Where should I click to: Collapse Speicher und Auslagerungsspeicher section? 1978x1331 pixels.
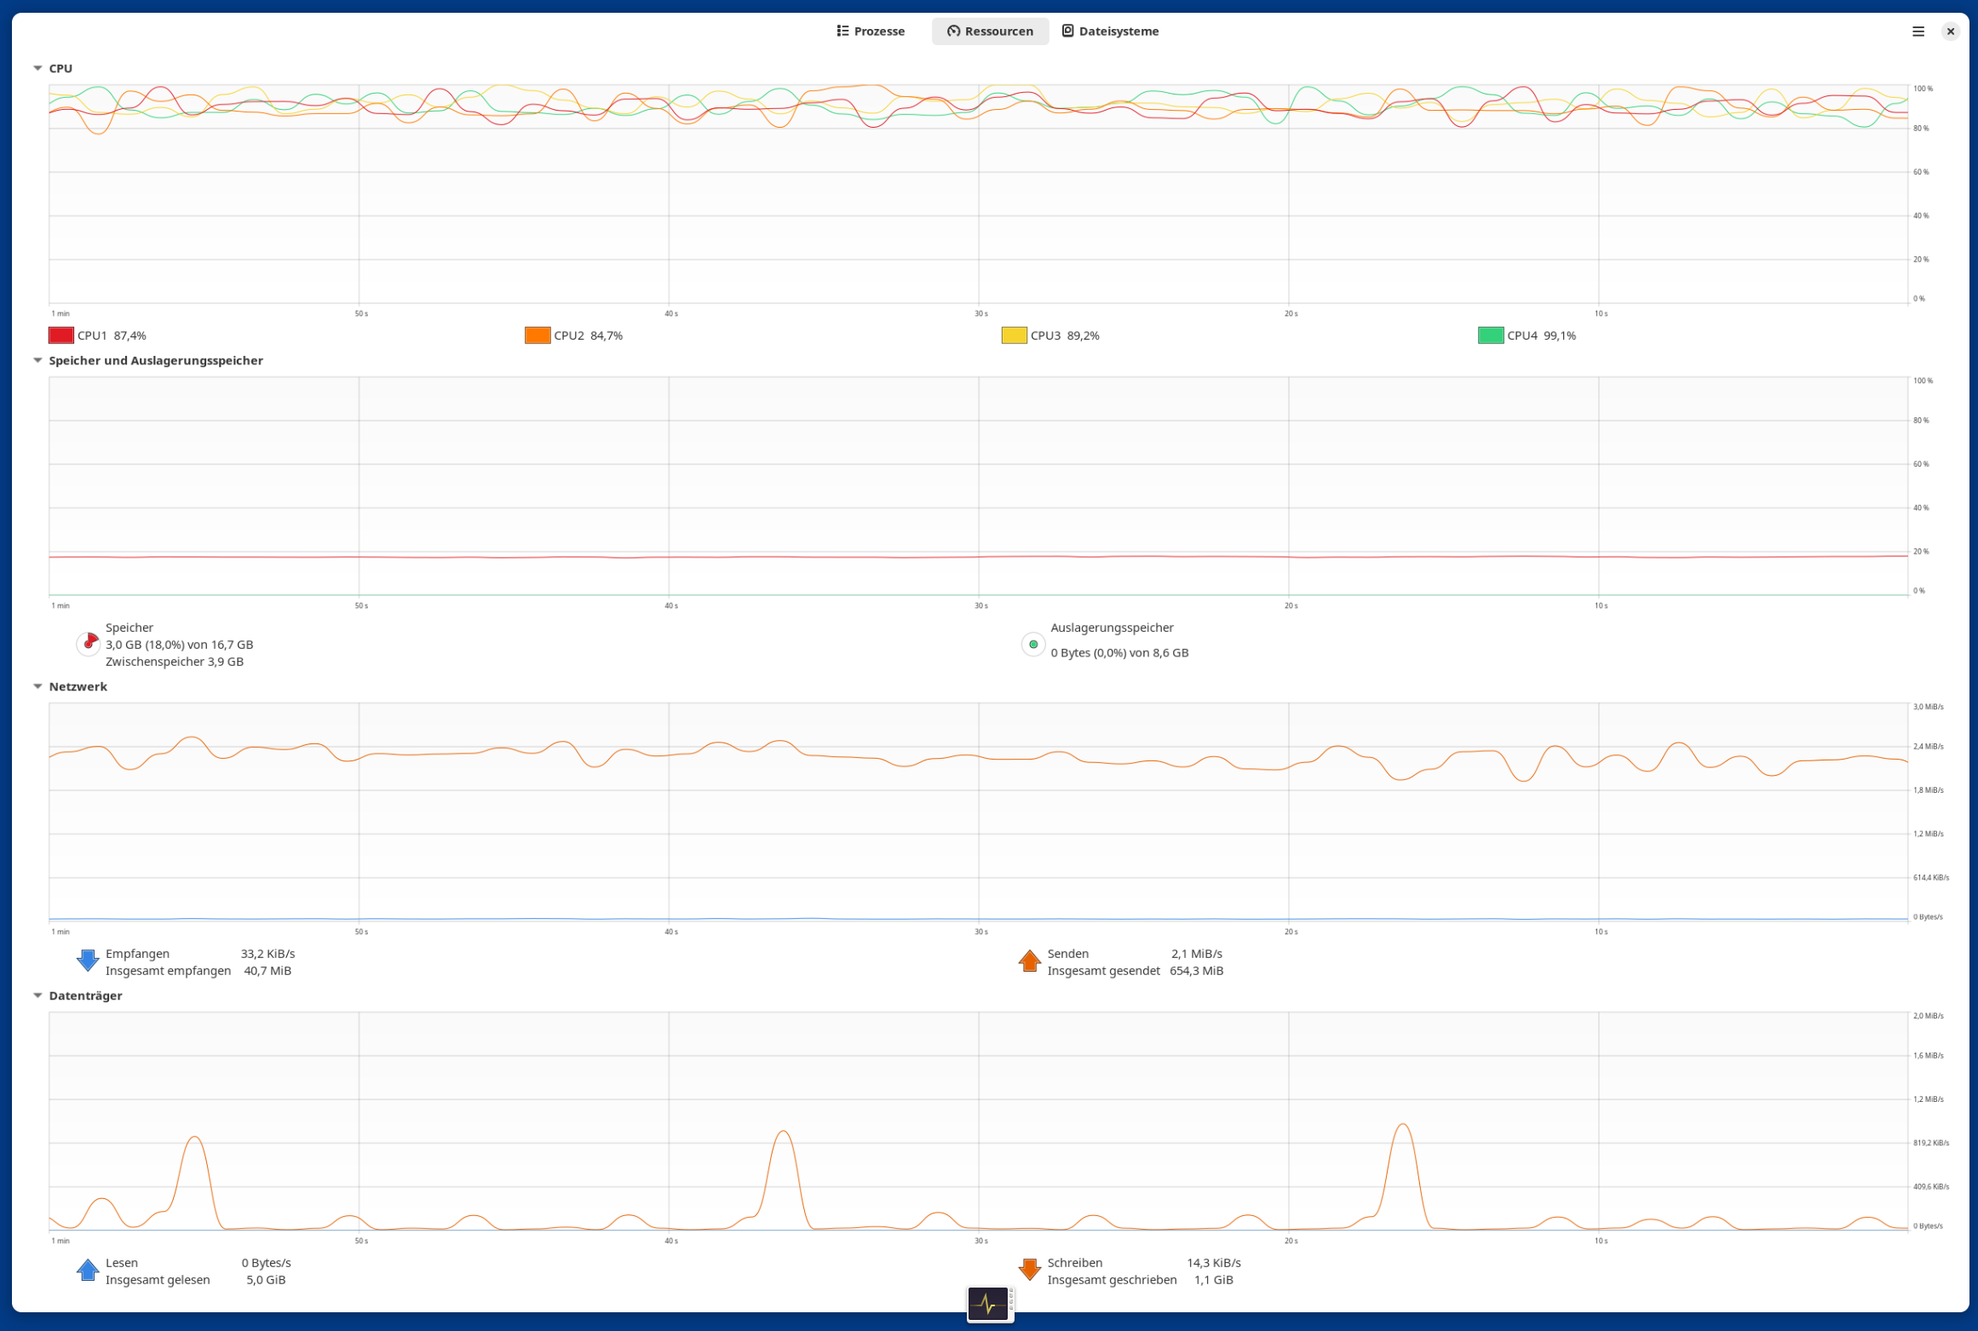(37, 360)
